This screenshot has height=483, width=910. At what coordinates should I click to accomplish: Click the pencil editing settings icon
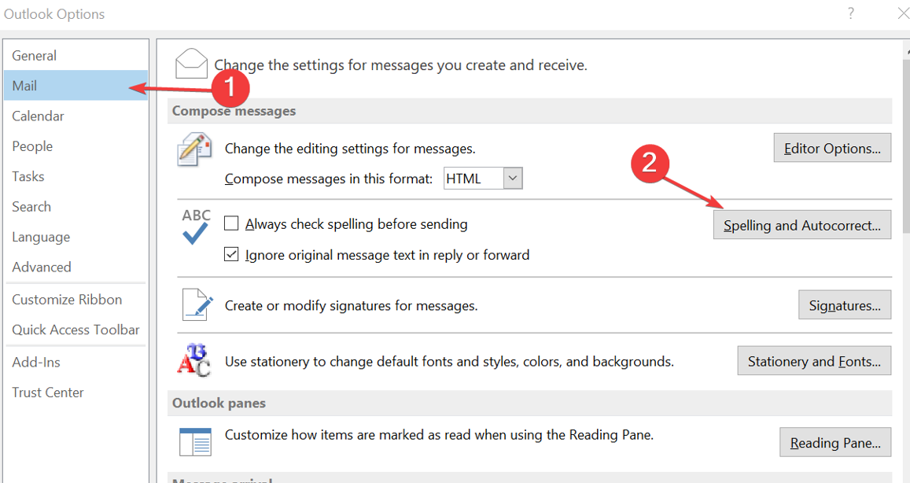194,149
